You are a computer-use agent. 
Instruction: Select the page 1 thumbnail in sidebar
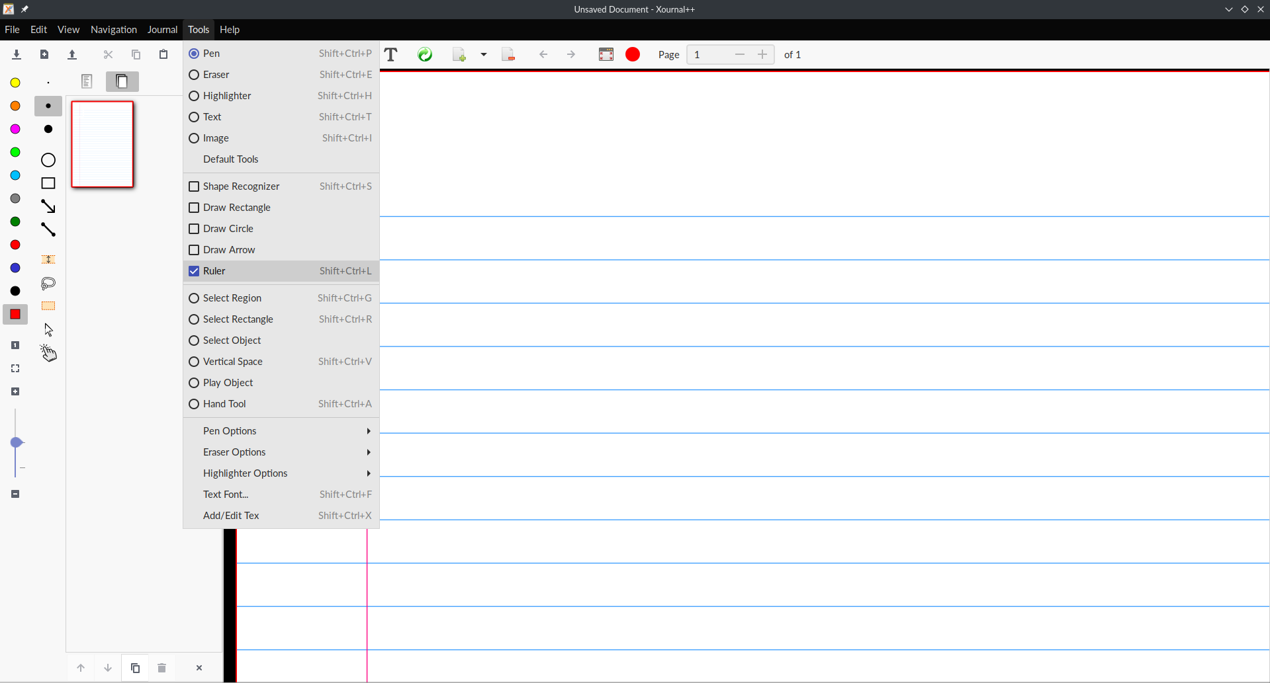pyautogui.click(x=102, y=144)
